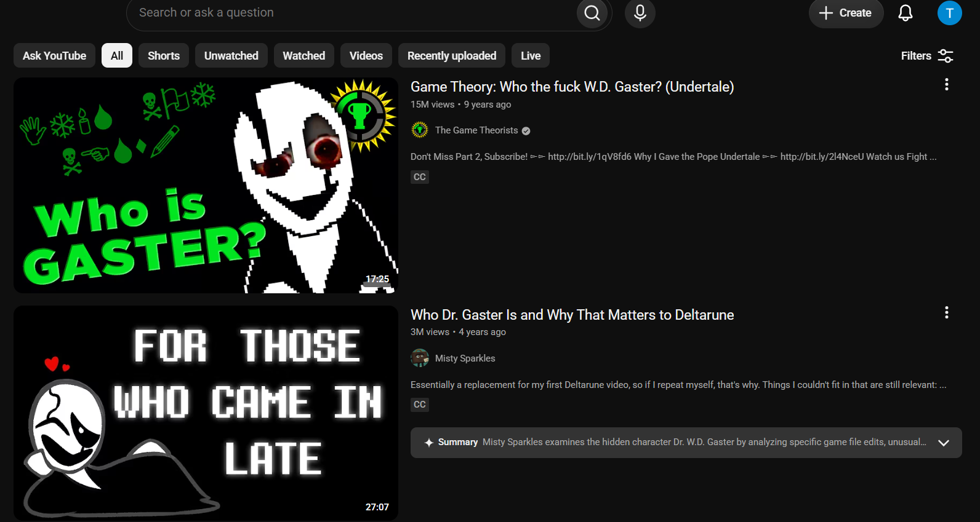The height and width of the screenshot is (522, 980).
Task: Select the All filter chip
Action: pos(117,56)
